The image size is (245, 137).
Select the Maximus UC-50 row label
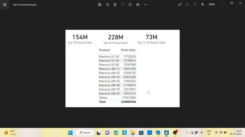[x=109, y=56]
